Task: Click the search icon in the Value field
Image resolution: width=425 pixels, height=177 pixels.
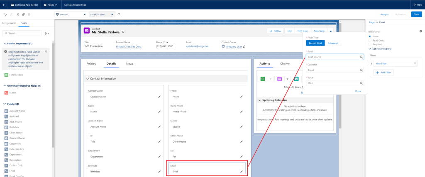Action: tap(361, 83)
